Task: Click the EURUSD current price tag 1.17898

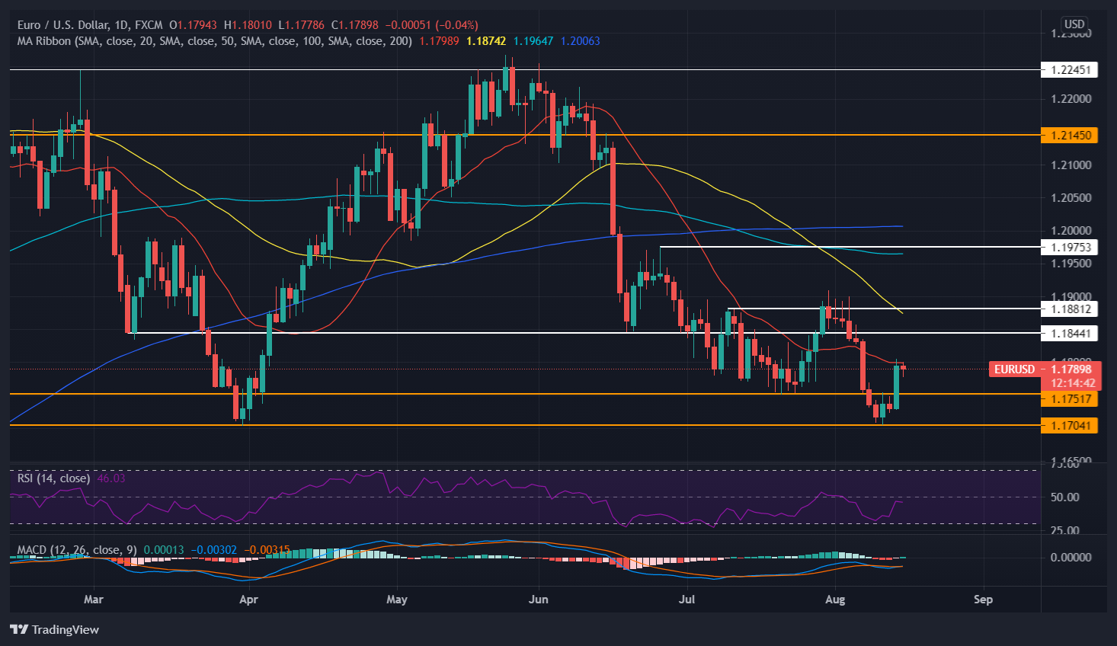Action: [x=1043, y=369]
